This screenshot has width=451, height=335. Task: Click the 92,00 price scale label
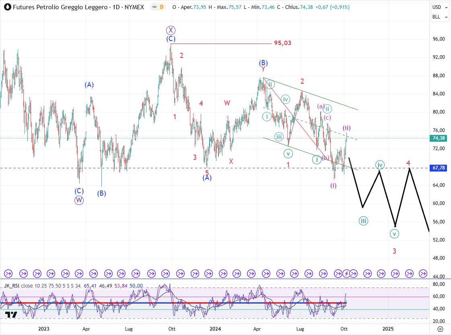click(439, 57)
